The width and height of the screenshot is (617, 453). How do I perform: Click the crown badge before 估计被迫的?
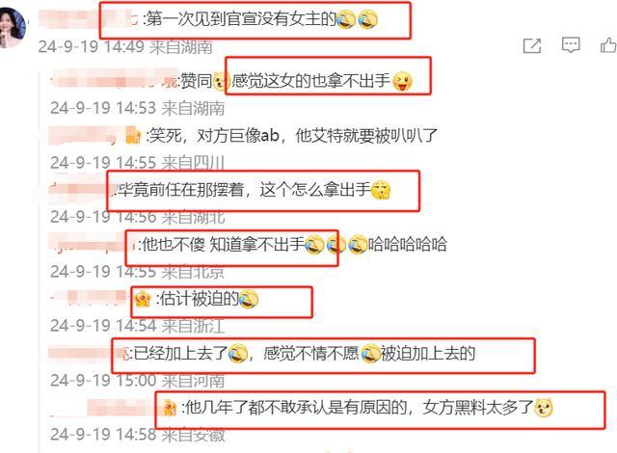pos(143,299)
